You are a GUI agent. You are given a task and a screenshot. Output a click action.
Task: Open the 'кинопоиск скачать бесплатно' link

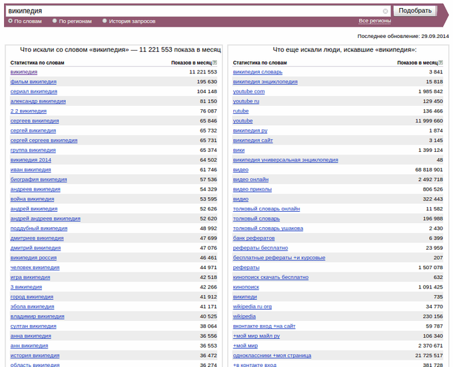tap(270, 278)
